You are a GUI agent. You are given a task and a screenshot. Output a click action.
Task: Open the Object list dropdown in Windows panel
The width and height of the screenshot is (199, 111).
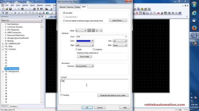tap(22, 20)
